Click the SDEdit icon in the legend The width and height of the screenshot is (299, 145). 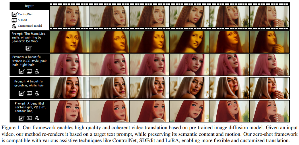tap(15, 20)
